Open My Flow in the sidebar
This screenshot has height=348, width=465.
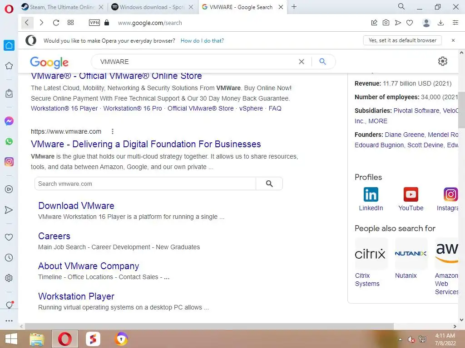click(9, 210)
